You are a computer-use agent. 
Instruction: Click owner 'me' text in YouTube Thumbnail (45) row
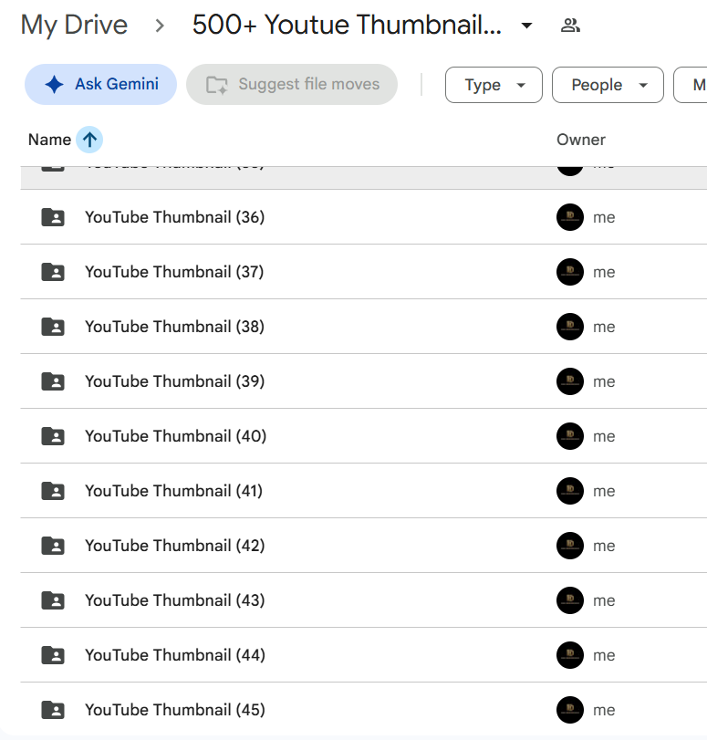click(x=604, y=710)
